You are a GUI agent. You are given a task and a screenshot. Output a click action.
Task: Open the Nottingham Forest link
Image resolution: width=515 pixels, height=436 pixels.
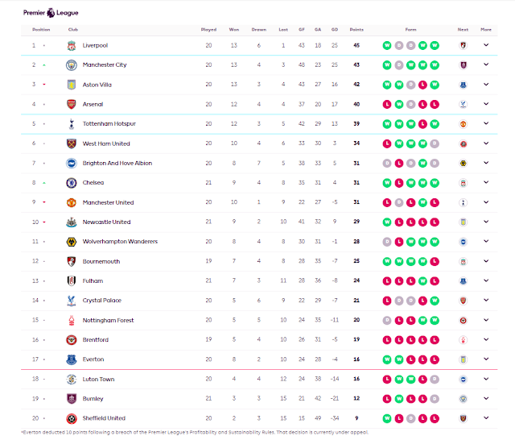pyautogui.click(x=109, y=320)
